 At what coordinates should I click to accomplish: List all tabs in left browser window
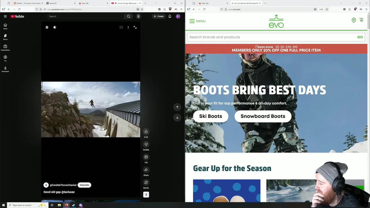point(156,3)
